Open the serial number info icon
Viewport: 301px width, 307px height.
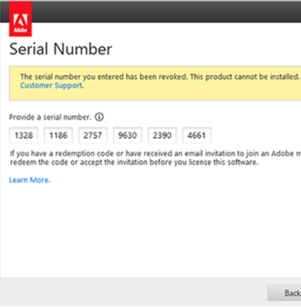point(100,117)
